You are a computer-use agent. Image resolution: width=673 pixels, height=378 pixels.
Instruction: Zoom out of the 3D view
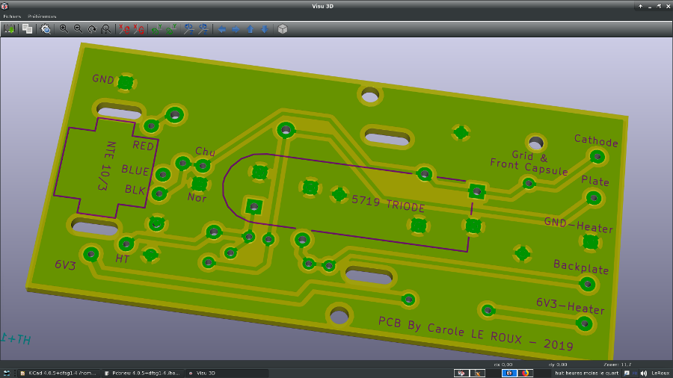click(x=79, y=29)
